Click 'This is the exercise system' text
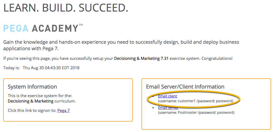Image resolution: width=273 pixels, height=132 pixels. (40, 96)
